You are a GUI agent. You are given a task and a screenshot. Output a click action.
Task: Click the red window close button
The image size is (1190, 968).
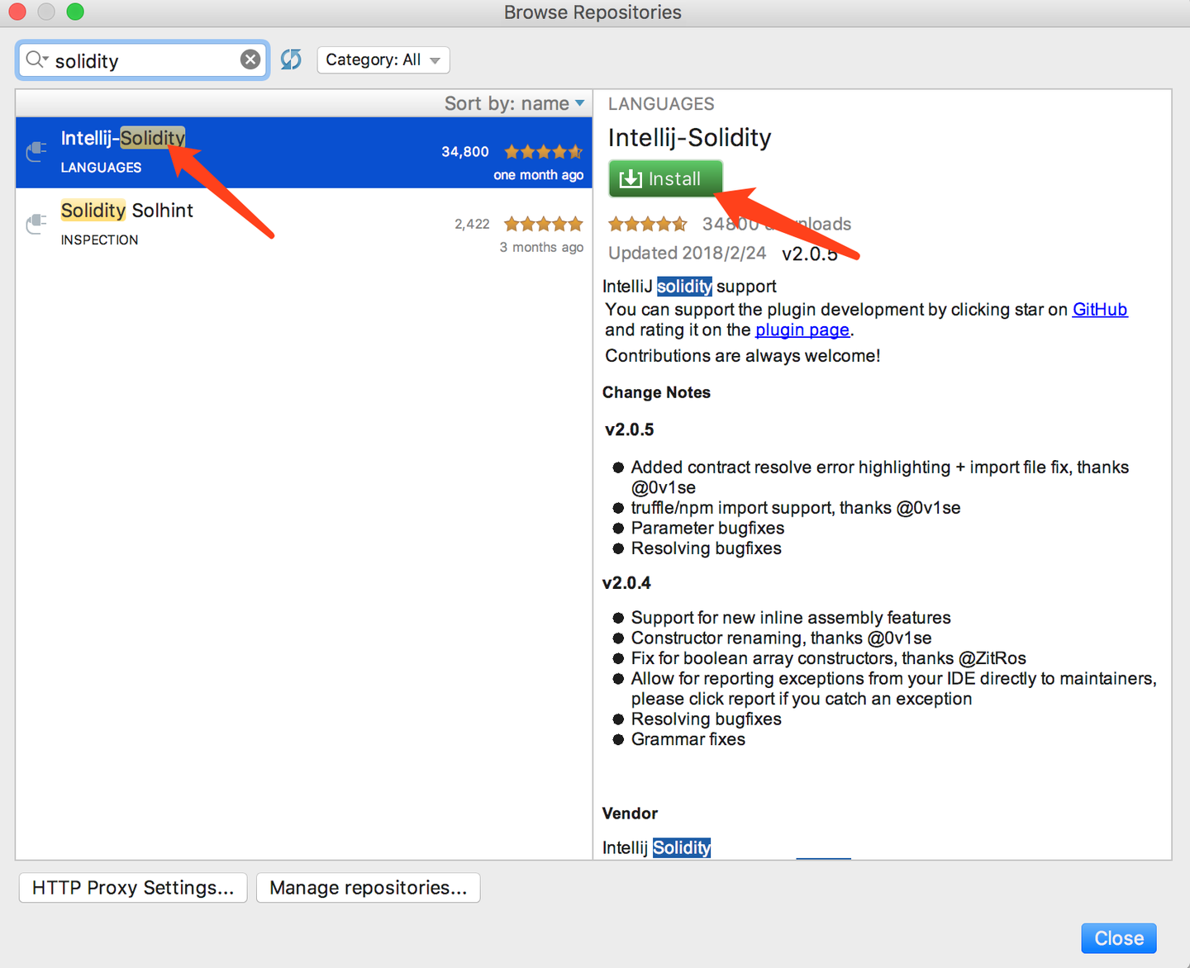17,12
